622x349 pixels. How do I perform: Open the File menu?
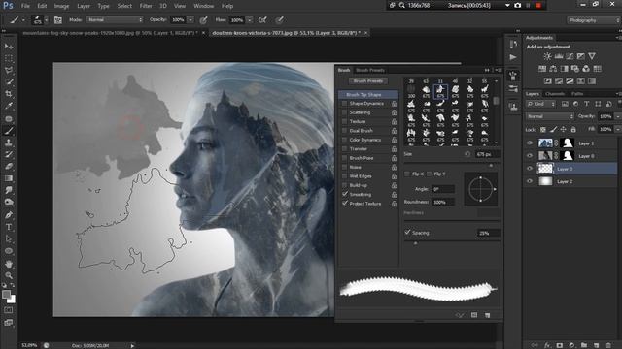click(25, 6)
